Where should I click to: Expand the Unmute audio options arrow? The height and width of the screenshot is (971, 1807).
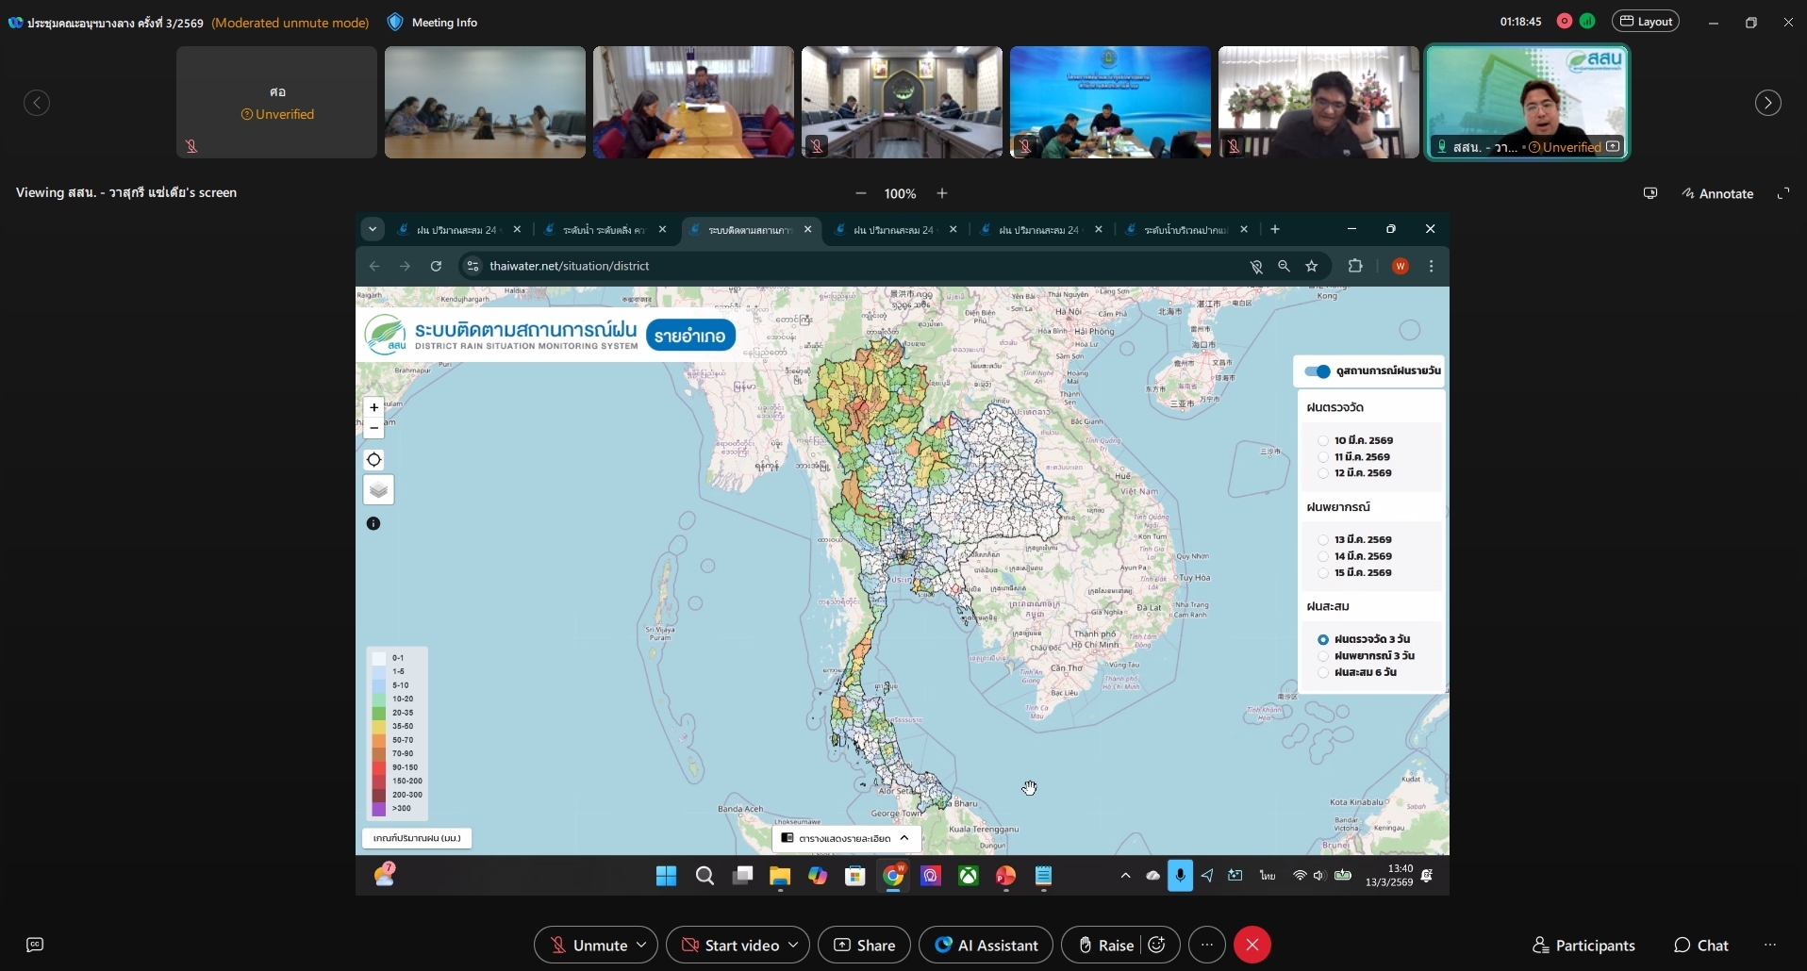(x=641, y=945)
